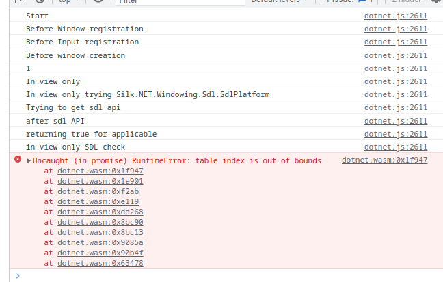The width and height of the screenshot is (443, 282).
Task: Open source link for Before Window registration
Action: pyautogui.click(x=395, y=29)
